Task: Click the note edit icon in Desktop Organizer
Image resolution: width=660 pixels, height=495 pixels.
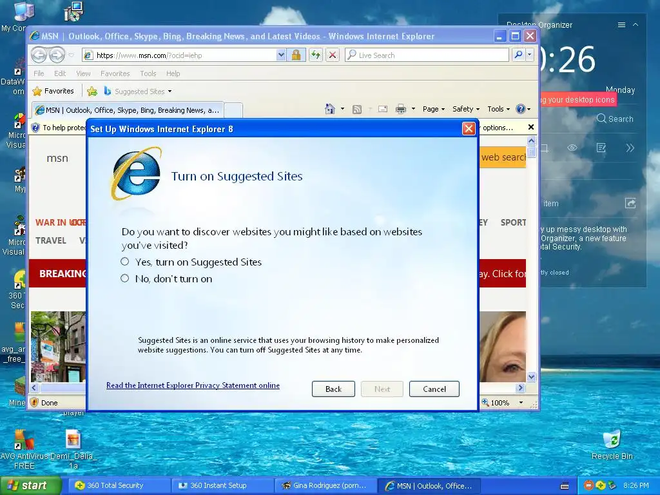Action: click(x=601, y=148)
